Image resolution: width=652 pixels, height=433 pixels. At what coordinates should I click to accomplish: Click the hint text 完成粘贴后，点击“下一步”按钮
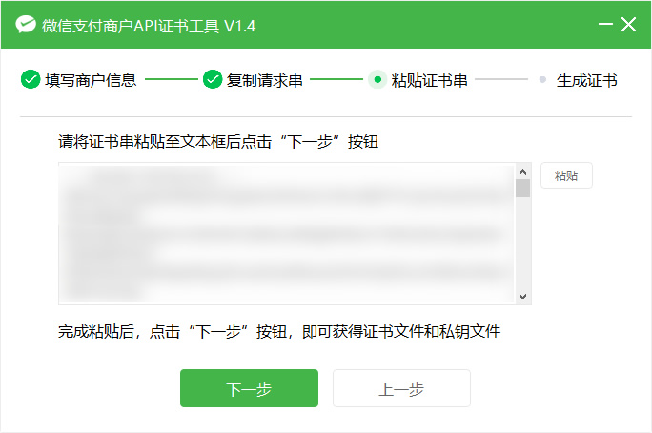[173, 332]
